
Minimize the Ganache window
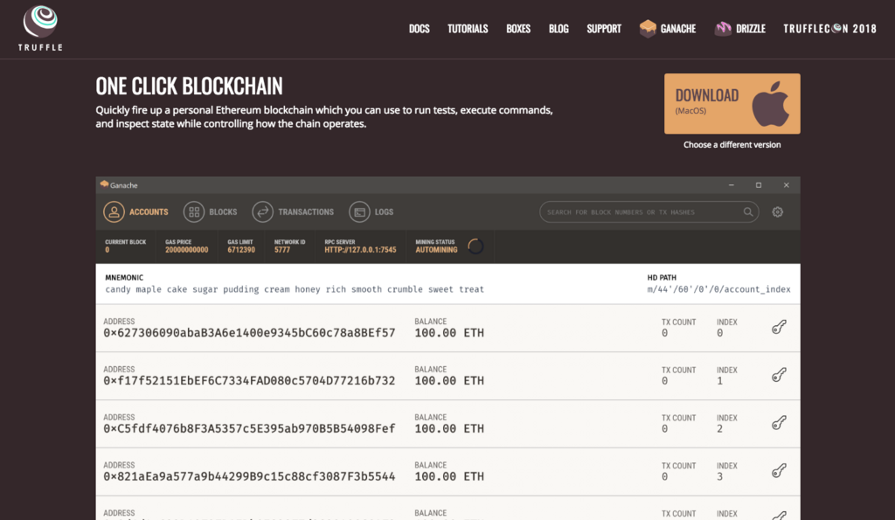click(x=732, y=185)
